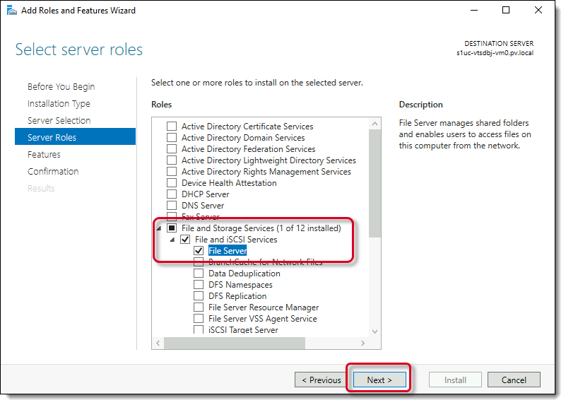The image size is (566, 405).
Task: Select the DFS Namespaces role item
Action: [x=240, y=285]
